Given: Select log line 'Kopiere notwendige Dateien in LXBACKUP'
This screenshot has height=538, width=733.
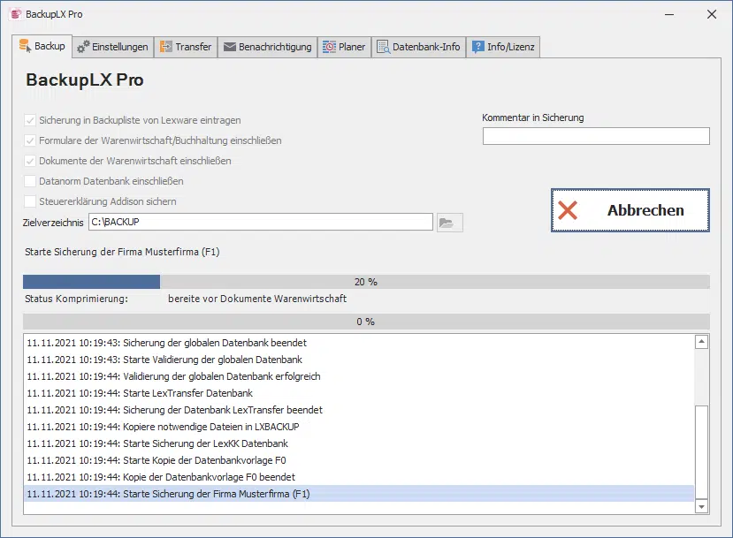Looking at the screenshot, I should point(359,427).
